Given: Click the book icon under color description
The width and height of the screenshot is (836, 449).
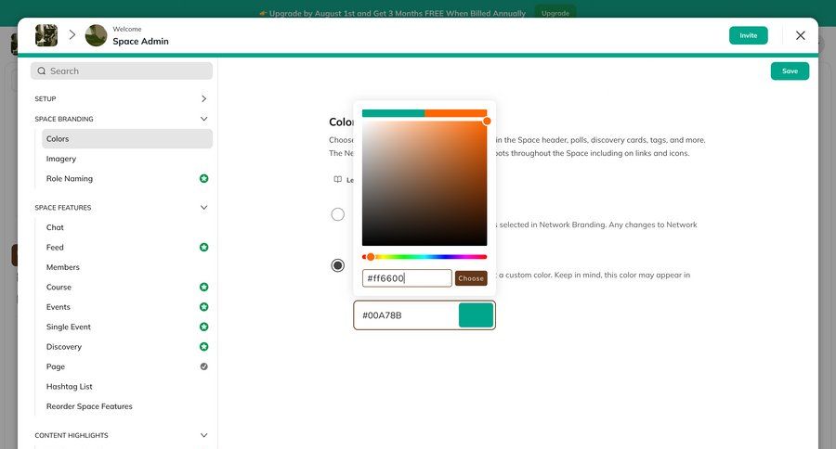Looking at the screenshot, I should (x=337, y=179).
